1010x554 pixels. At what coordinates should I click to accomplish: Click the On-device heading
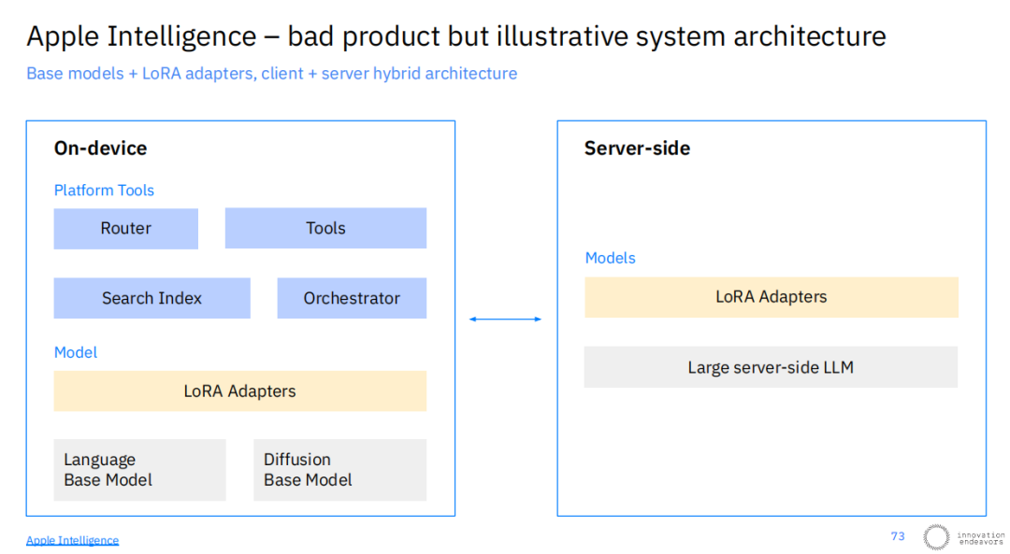click(100, 149)
